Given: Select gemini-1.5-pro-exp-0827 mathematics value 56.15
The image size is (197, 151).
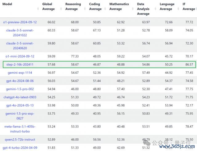Looking at the screenshot, I should point(121,114).
